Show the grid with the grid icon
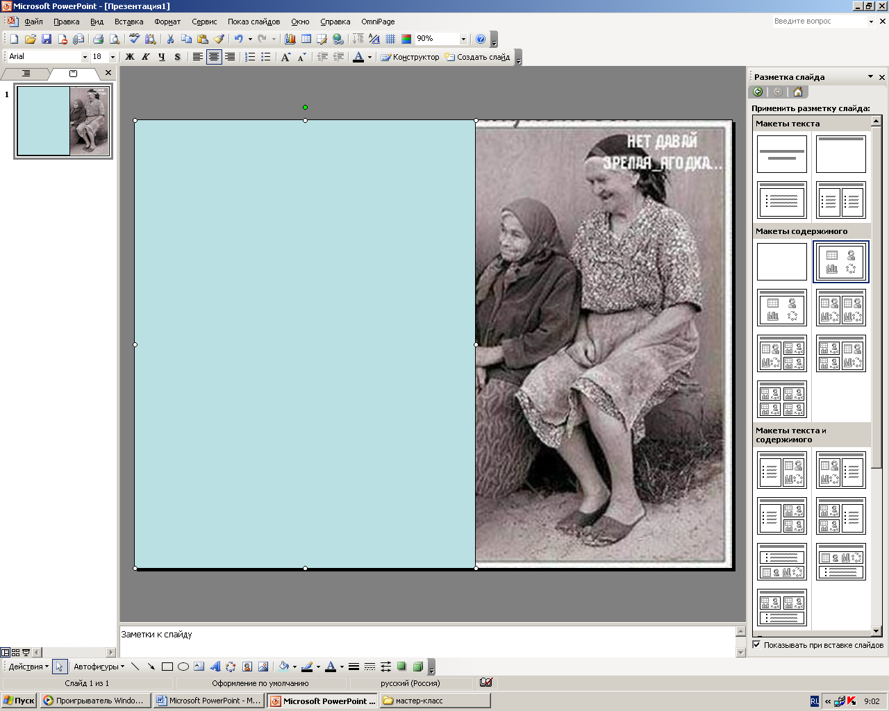 coord(390,39)
